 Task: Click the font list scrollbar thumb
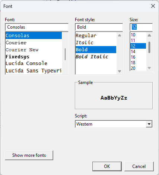pos(65,54)
